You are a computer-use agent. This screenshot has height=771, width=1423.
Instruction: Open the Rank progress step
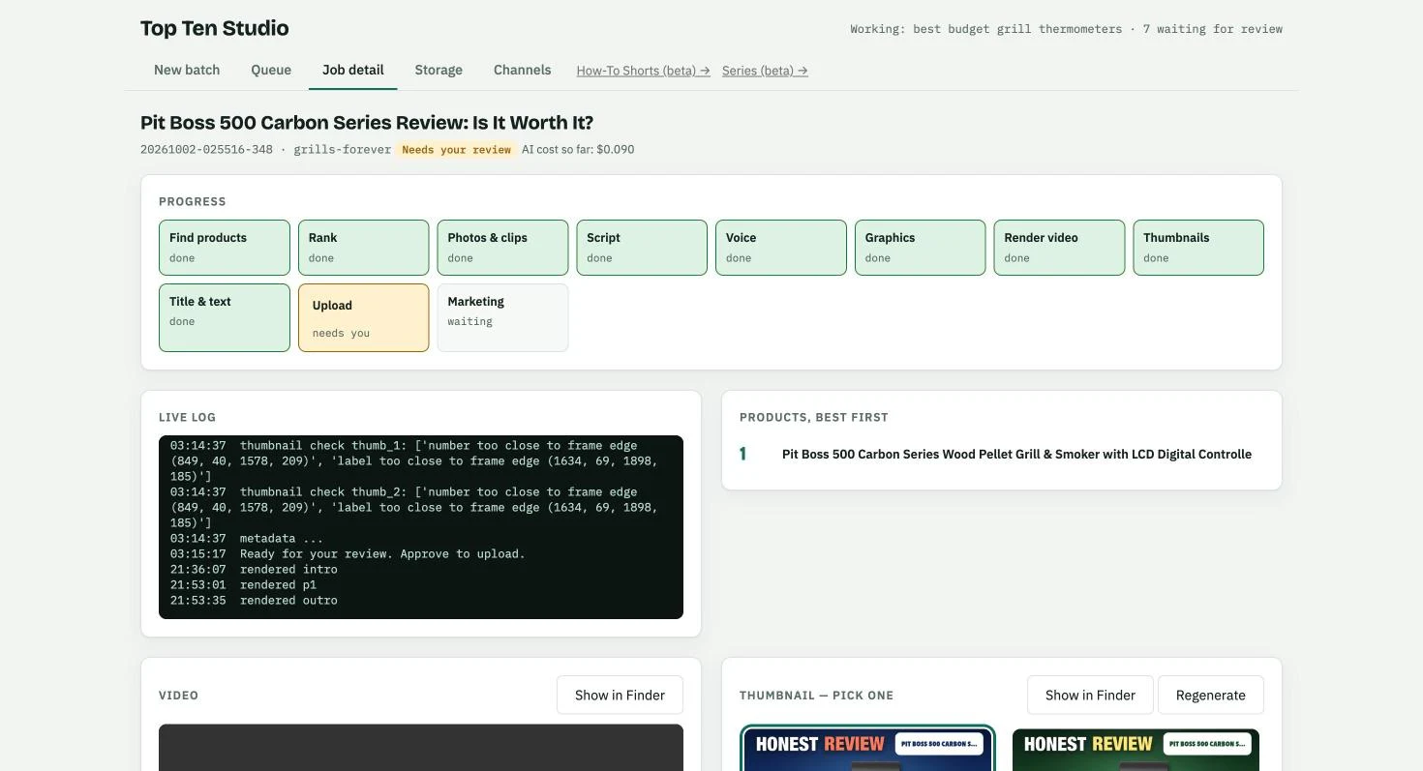pos(363,248)
